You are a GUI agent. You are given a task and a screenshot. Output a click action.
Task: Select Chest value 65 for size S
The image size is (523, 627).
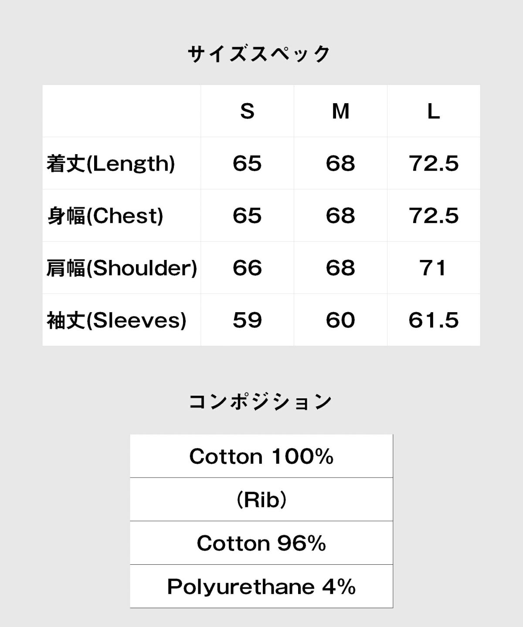point(247,216)
